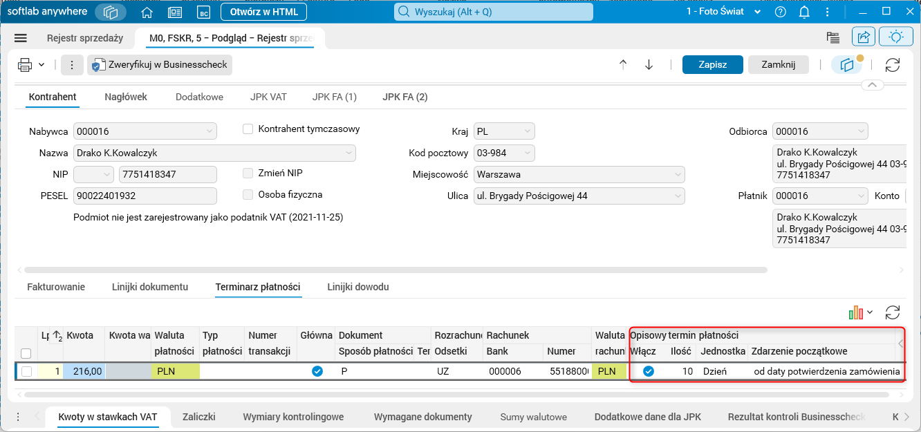Open the Kraj dropdown
The image size is (921, 432).
[527, 131]
